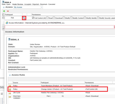This screenshot has height=104, width=115.
Task: Click the popup address bar field
Action: tap(59, 27)
